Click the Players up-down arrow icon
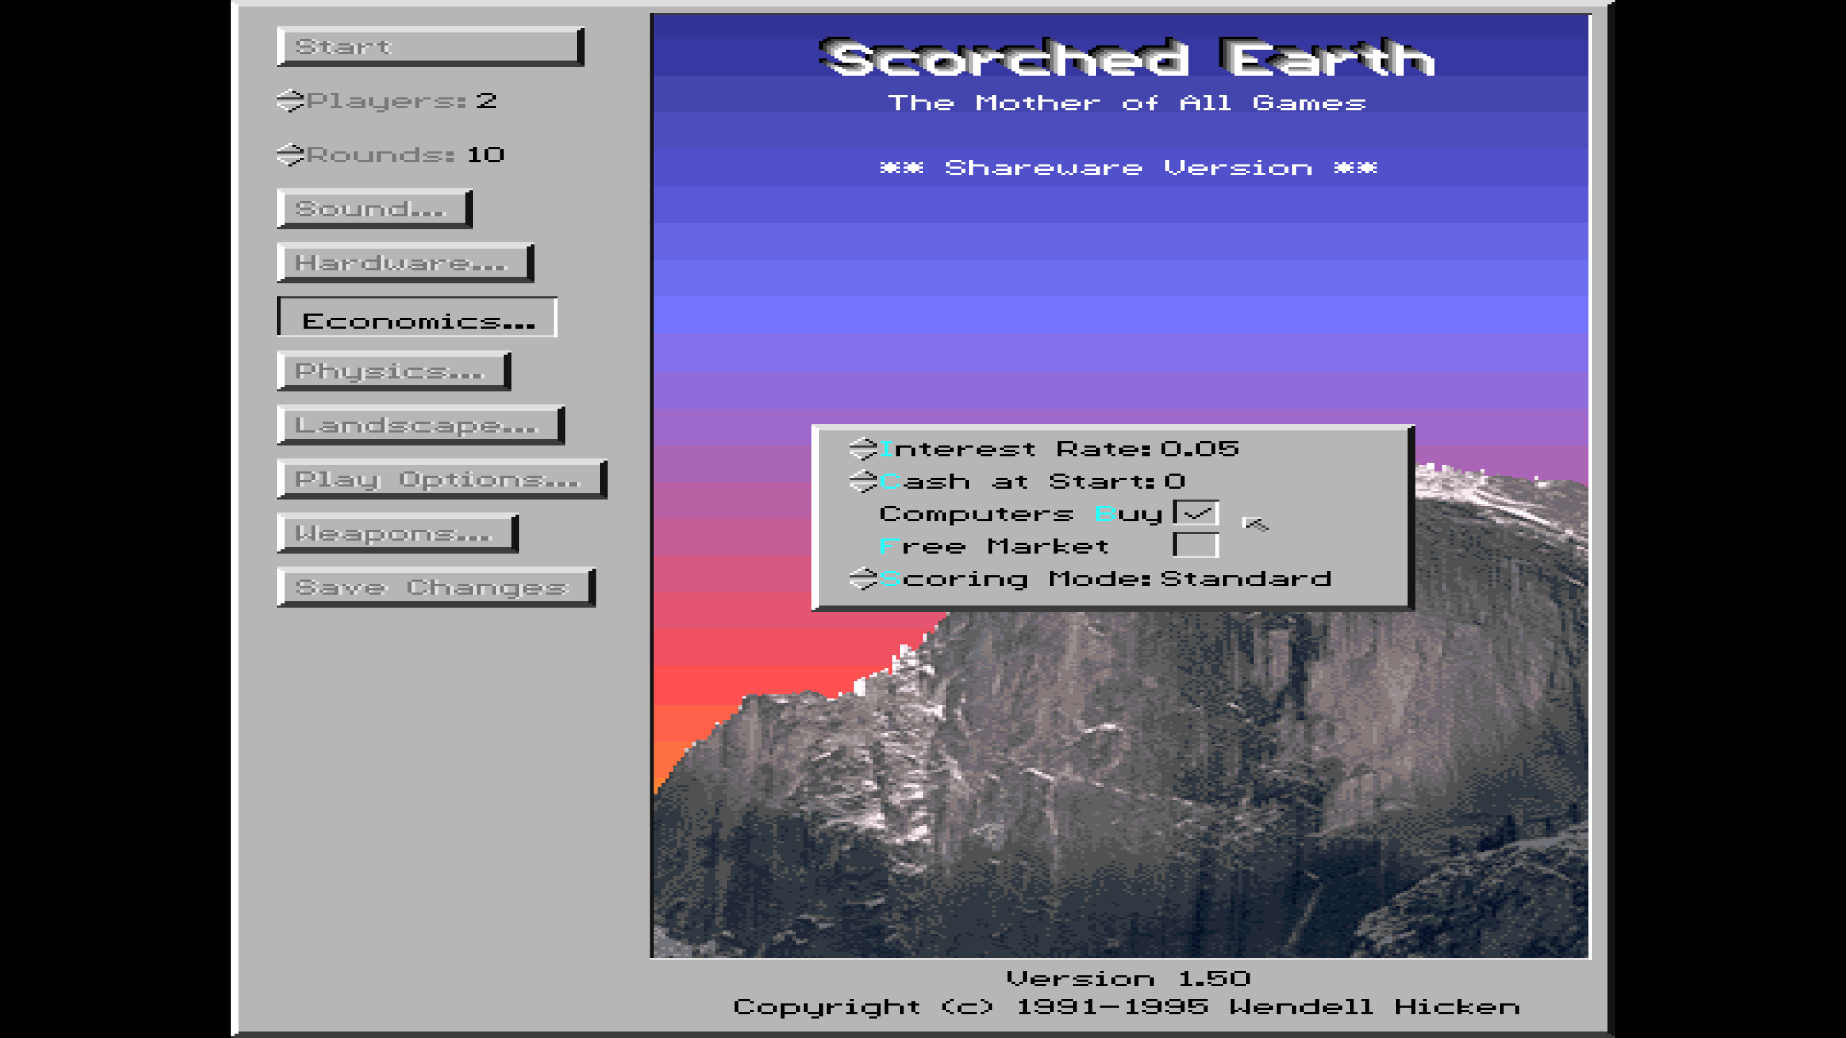This screenshot has height=1038, width=1846. click(288, 102)
